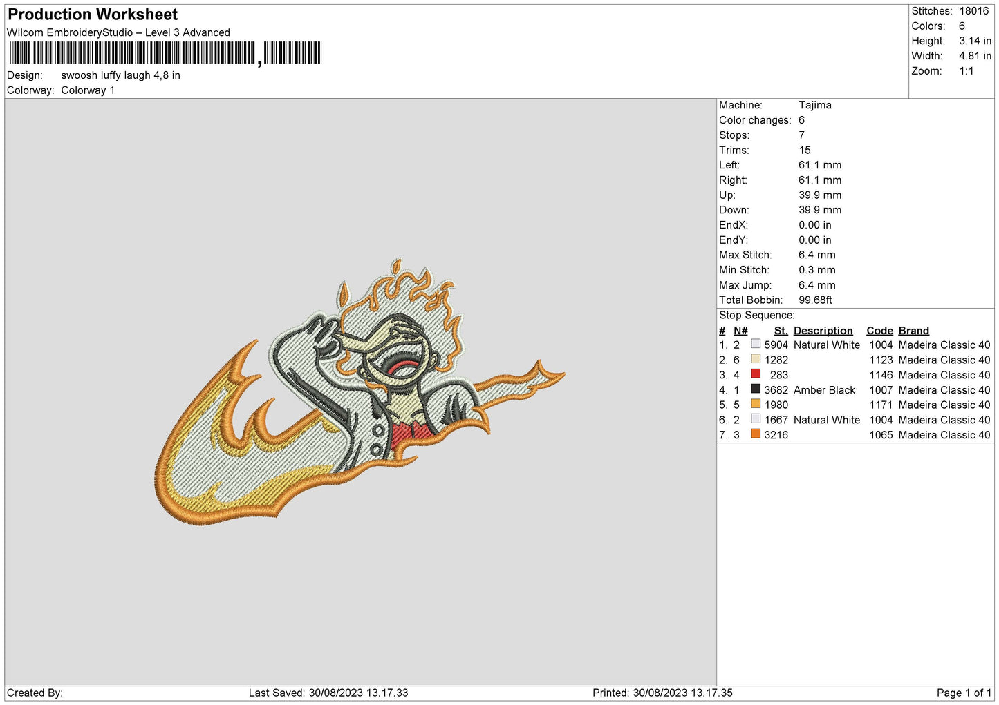
Task: Click the Brand column header
Action: 913,331
